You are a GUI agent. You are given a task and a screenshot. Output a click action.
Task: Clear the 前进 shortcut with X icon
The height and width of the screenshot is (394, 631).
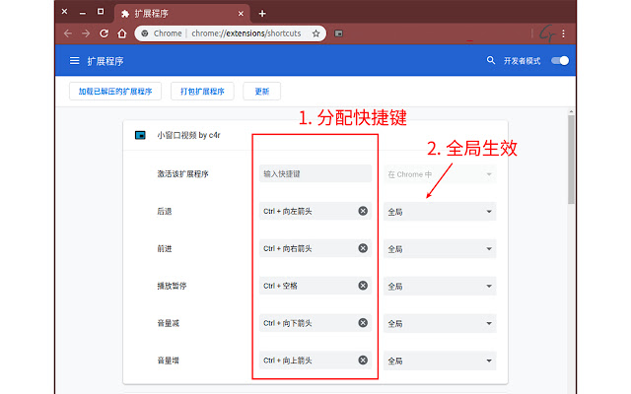coord(363,248)
